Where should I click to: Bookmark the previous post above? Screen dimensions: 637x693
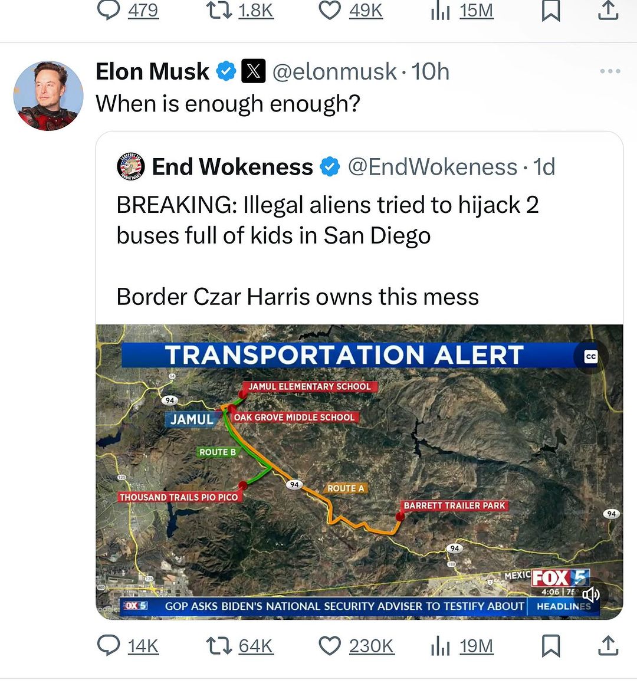[x=550, y=11]
